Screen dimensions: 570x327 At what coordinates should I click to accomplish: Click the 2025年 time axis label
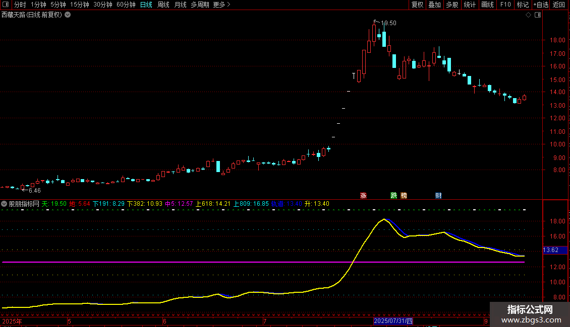12,321
